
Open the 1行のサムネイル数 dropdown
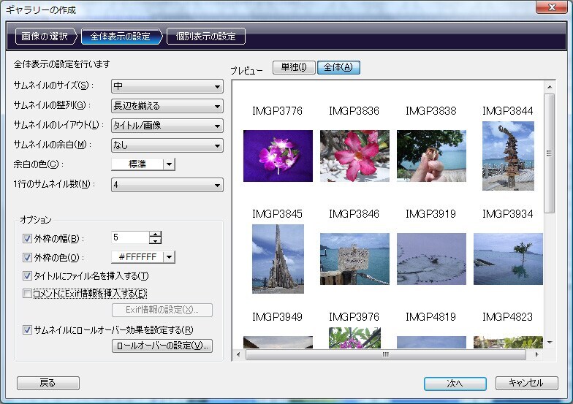[x=167, y=185]
